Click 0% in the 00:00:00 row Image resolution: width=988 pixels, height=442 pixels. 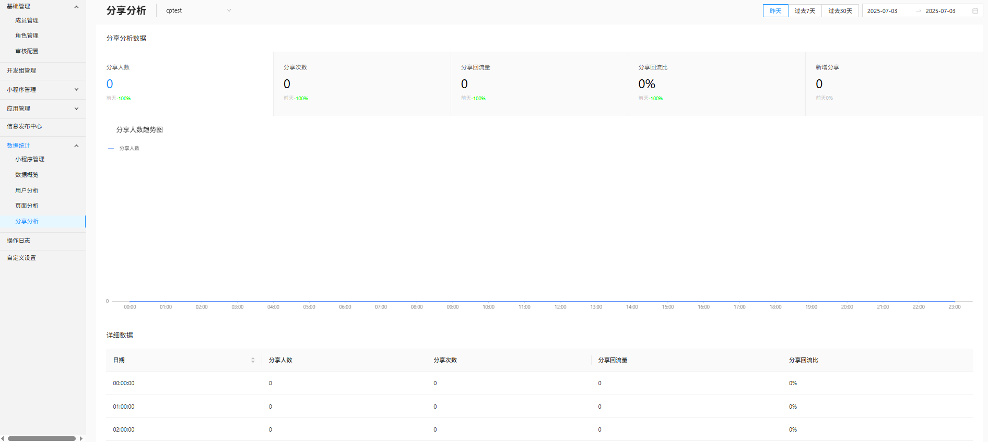(x=793, y=383)
